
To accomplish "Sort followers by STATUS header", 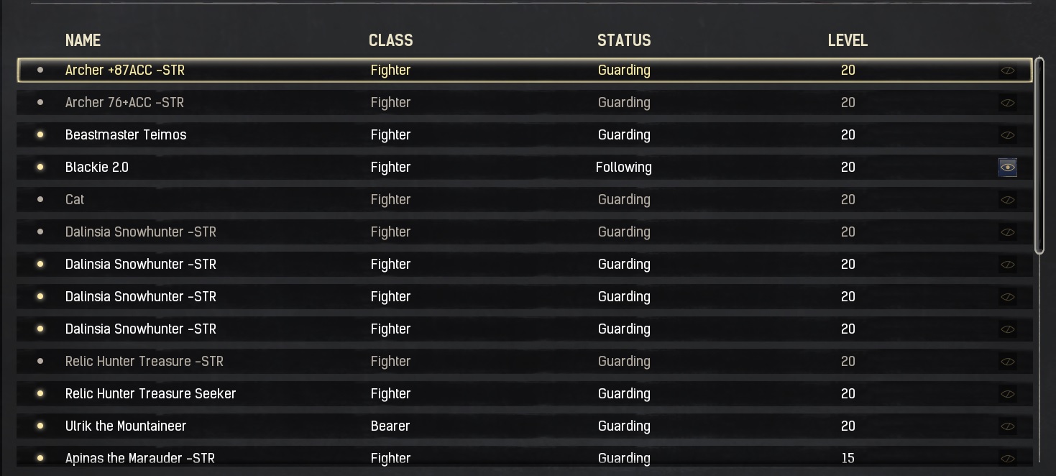I will tap(623, 40).
